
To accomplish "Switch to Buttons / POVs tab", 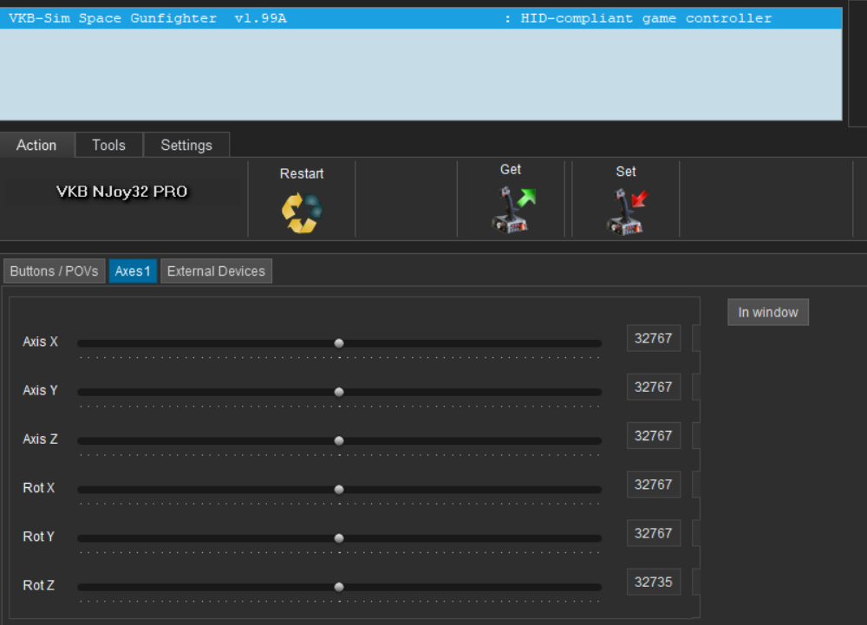I will click(54, 271).
